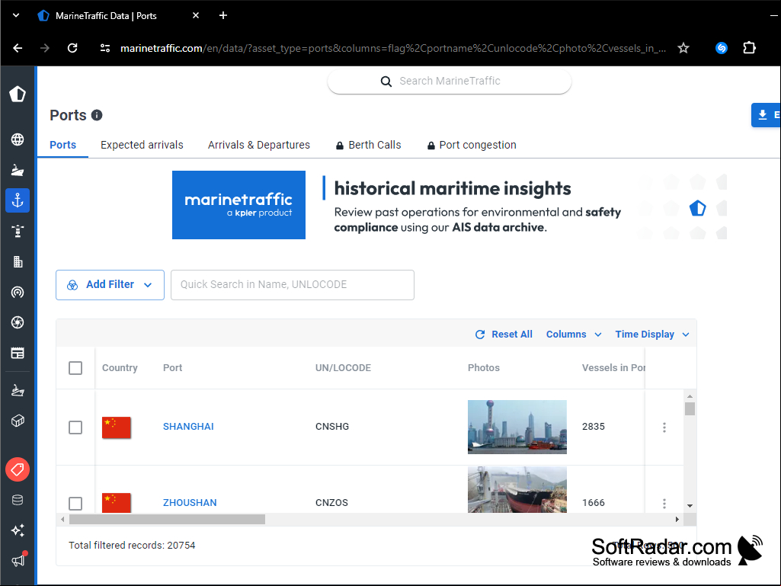Open a new browser tab
Screen dimensions: 781x586
[x=223, y=15]
